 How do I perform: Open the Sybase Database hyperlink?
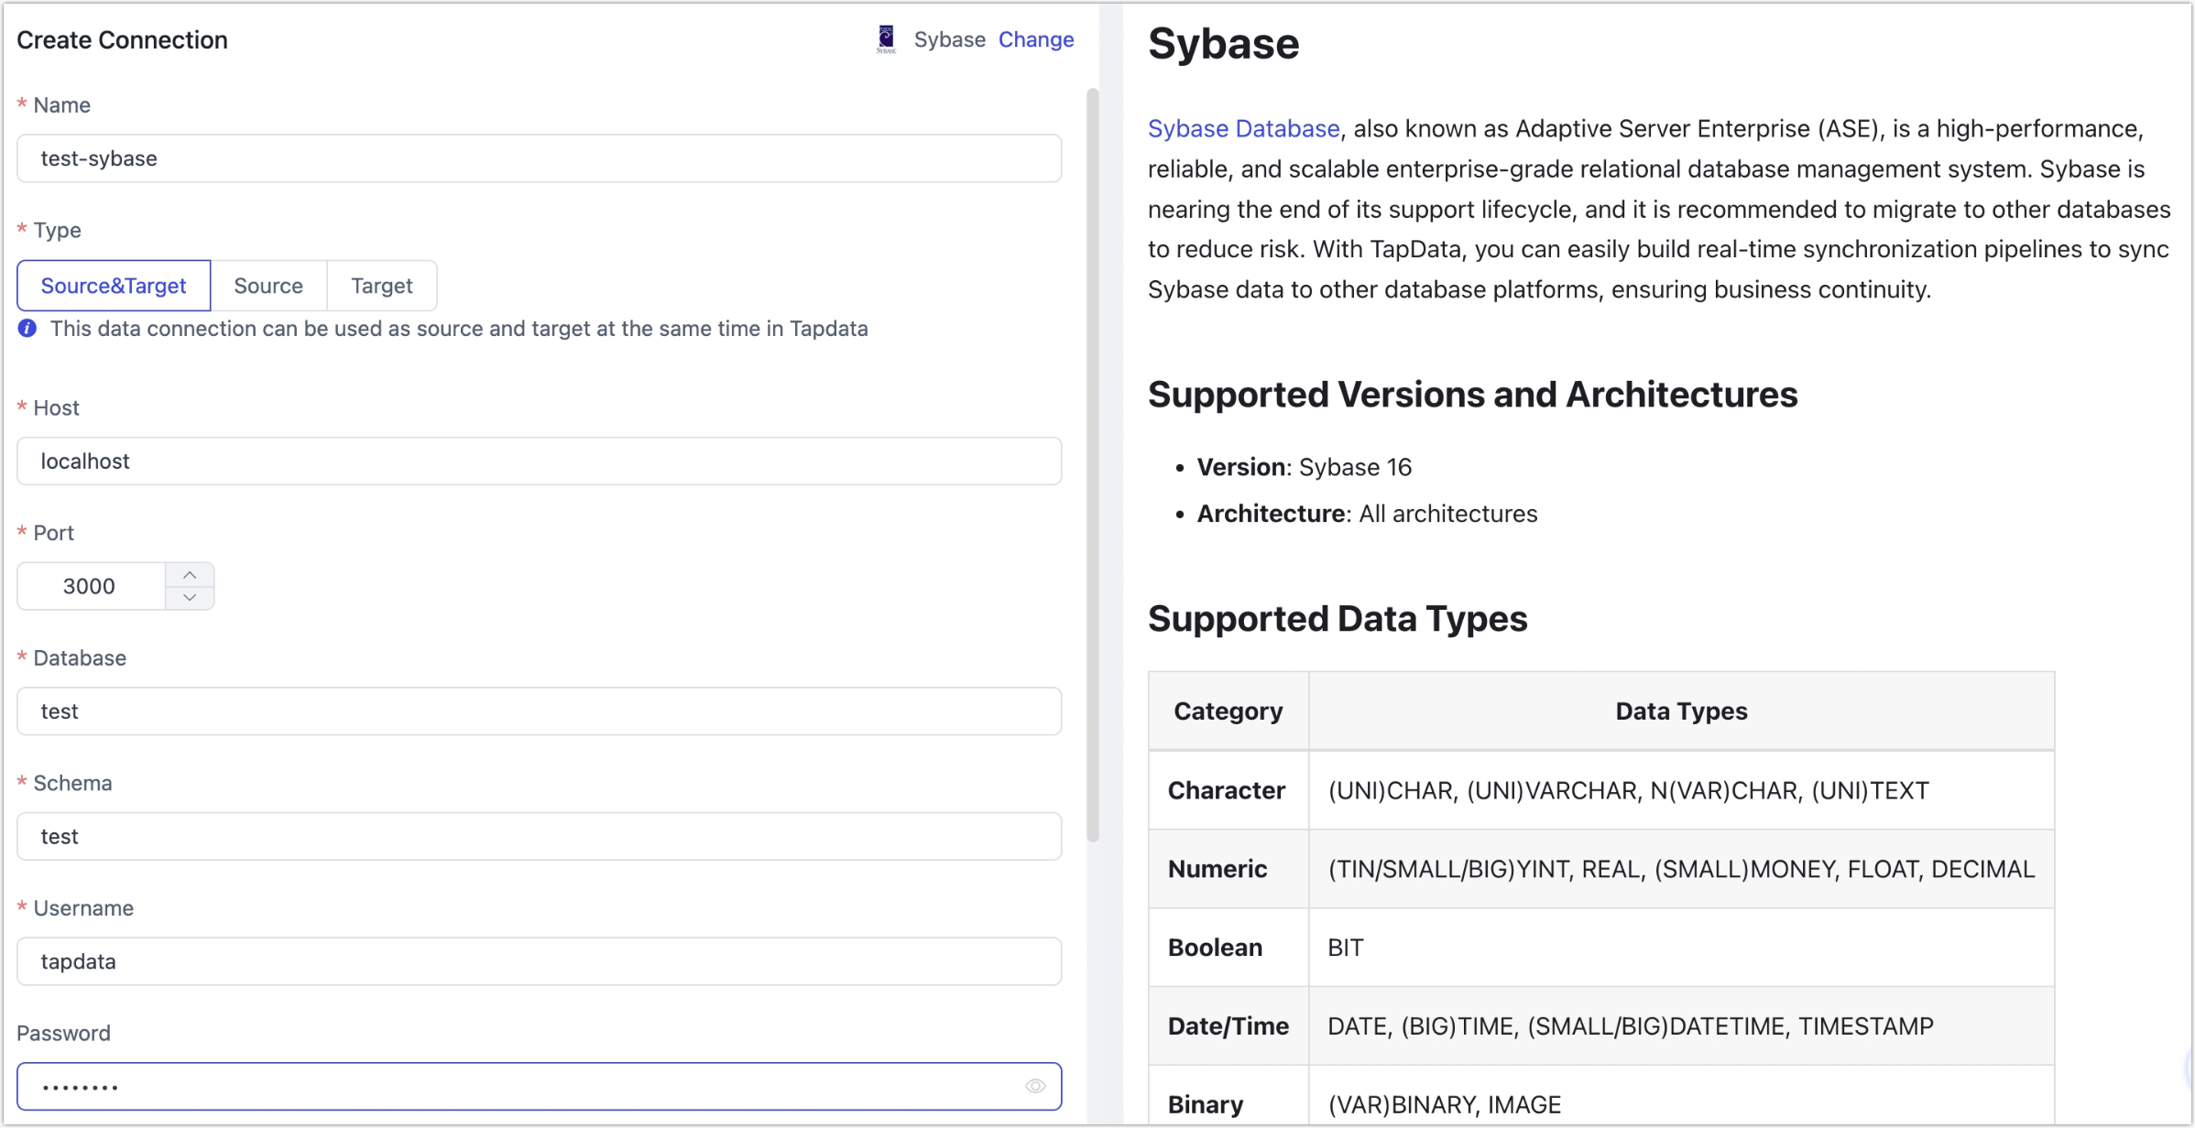1242,128
